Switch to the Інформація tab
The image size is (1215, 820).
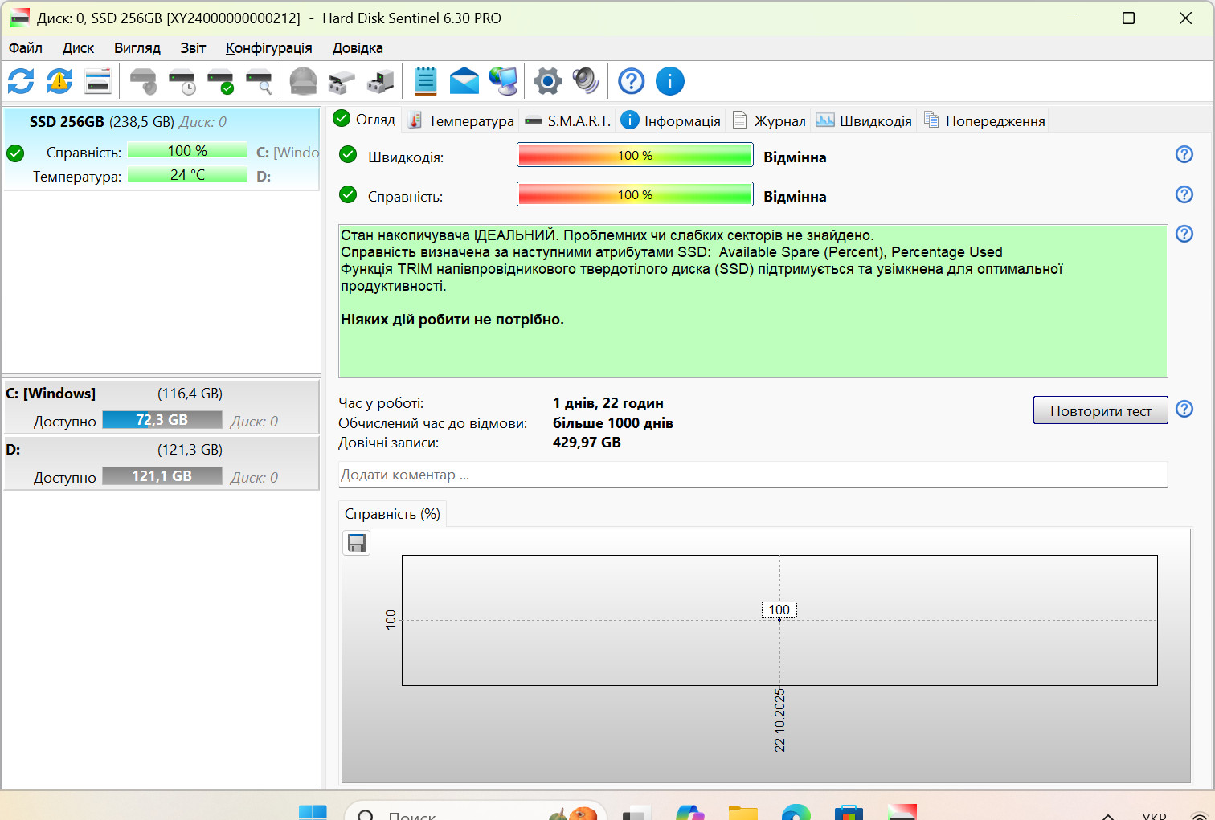tap(671, 120)
